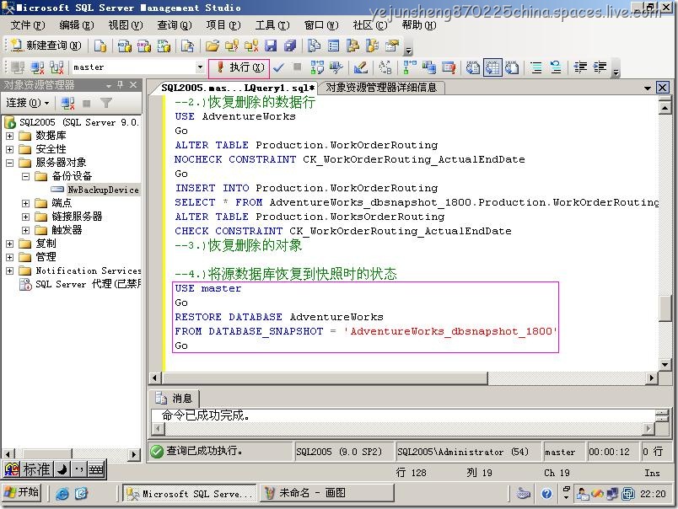Select Results to File option
Viewport: 678px width, 509px height.
(x=512, y=67)
